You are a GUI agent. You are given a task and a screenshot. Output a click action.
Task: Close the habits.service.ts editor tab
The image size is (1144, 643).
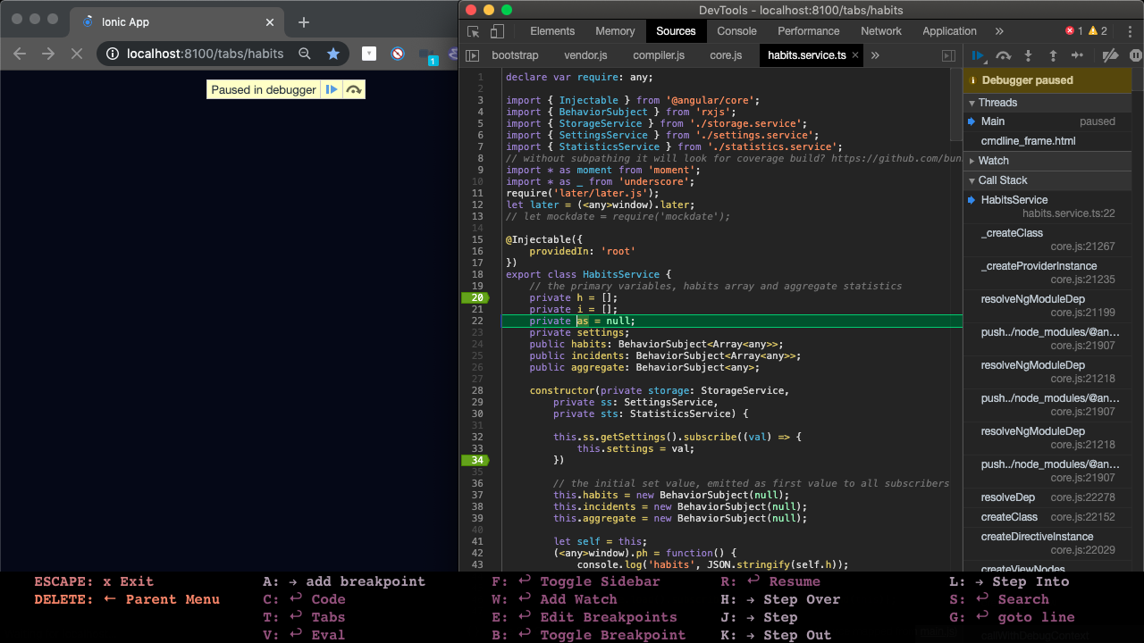point(854,54)
